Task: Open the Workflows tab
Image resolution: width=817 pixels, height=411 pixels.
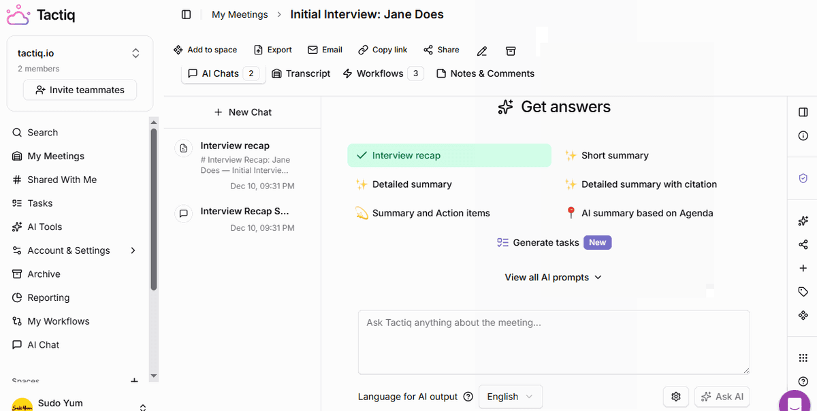Action: (383, 73)
